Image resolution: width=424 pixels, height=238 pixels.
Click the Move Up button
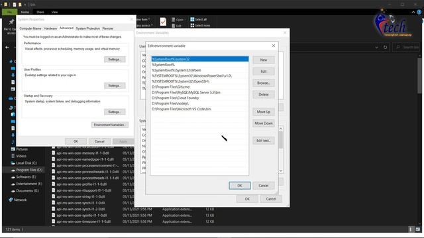click(x=264, y=112)
